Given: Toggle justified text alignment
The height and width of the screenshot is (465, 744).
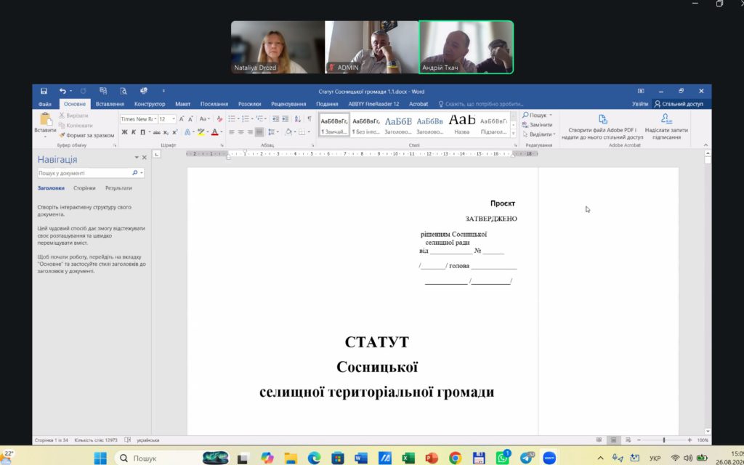Looking at the screenshot, I should click(259, 132).
